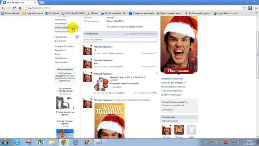Open File Explorer from the taskbar

click(52, 142)
